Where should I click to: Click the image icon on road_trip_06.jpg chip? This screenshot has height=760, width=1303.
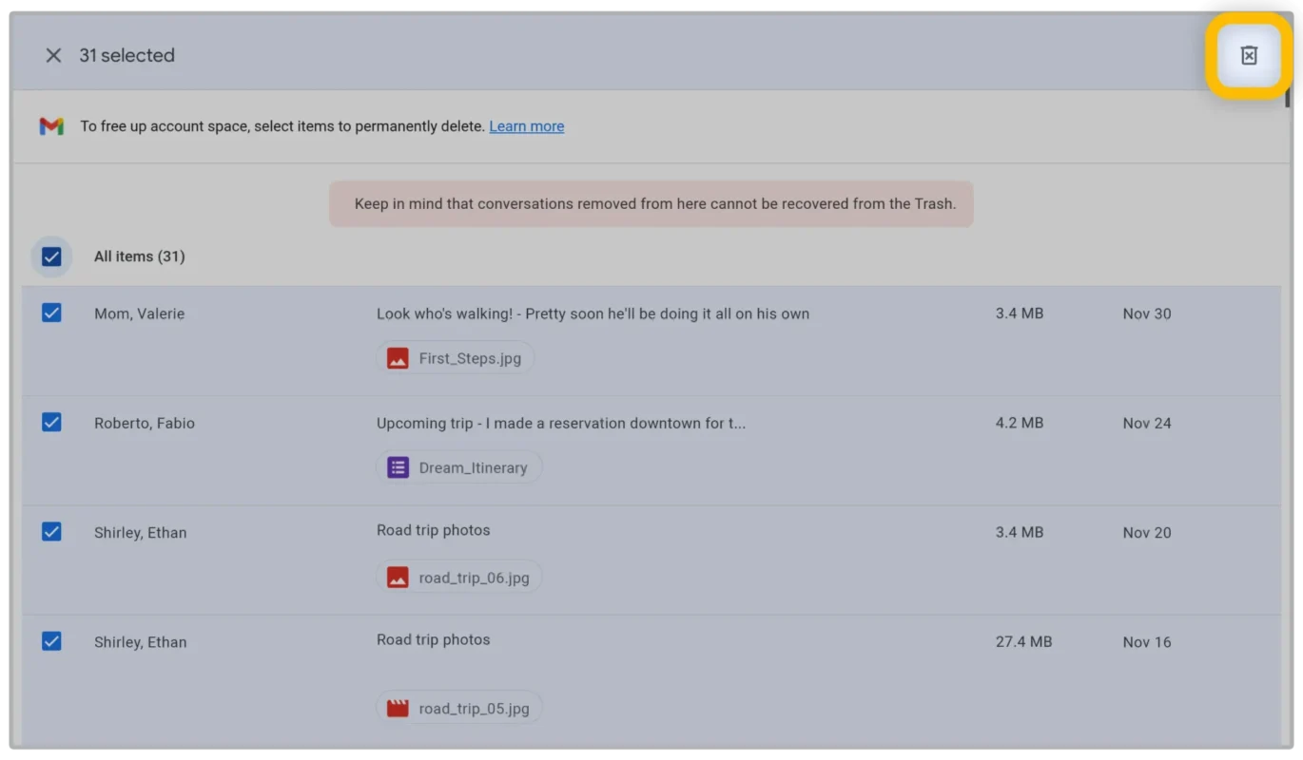(x=397, y=576)
